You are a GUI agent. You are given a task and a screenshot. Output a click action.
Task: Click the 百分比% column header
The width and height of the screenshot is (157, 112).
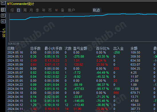click(x=103, y=48)
